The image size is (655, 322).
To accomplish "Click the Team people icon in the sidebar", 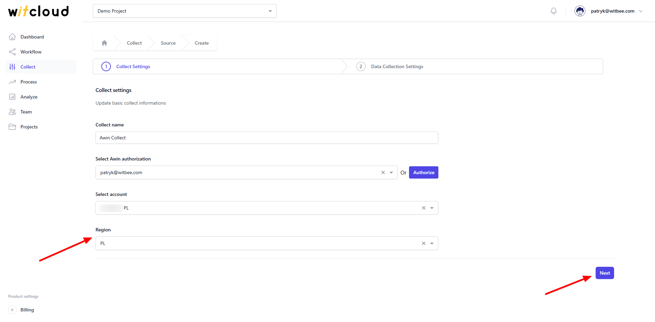I will [x=12, y=112].
